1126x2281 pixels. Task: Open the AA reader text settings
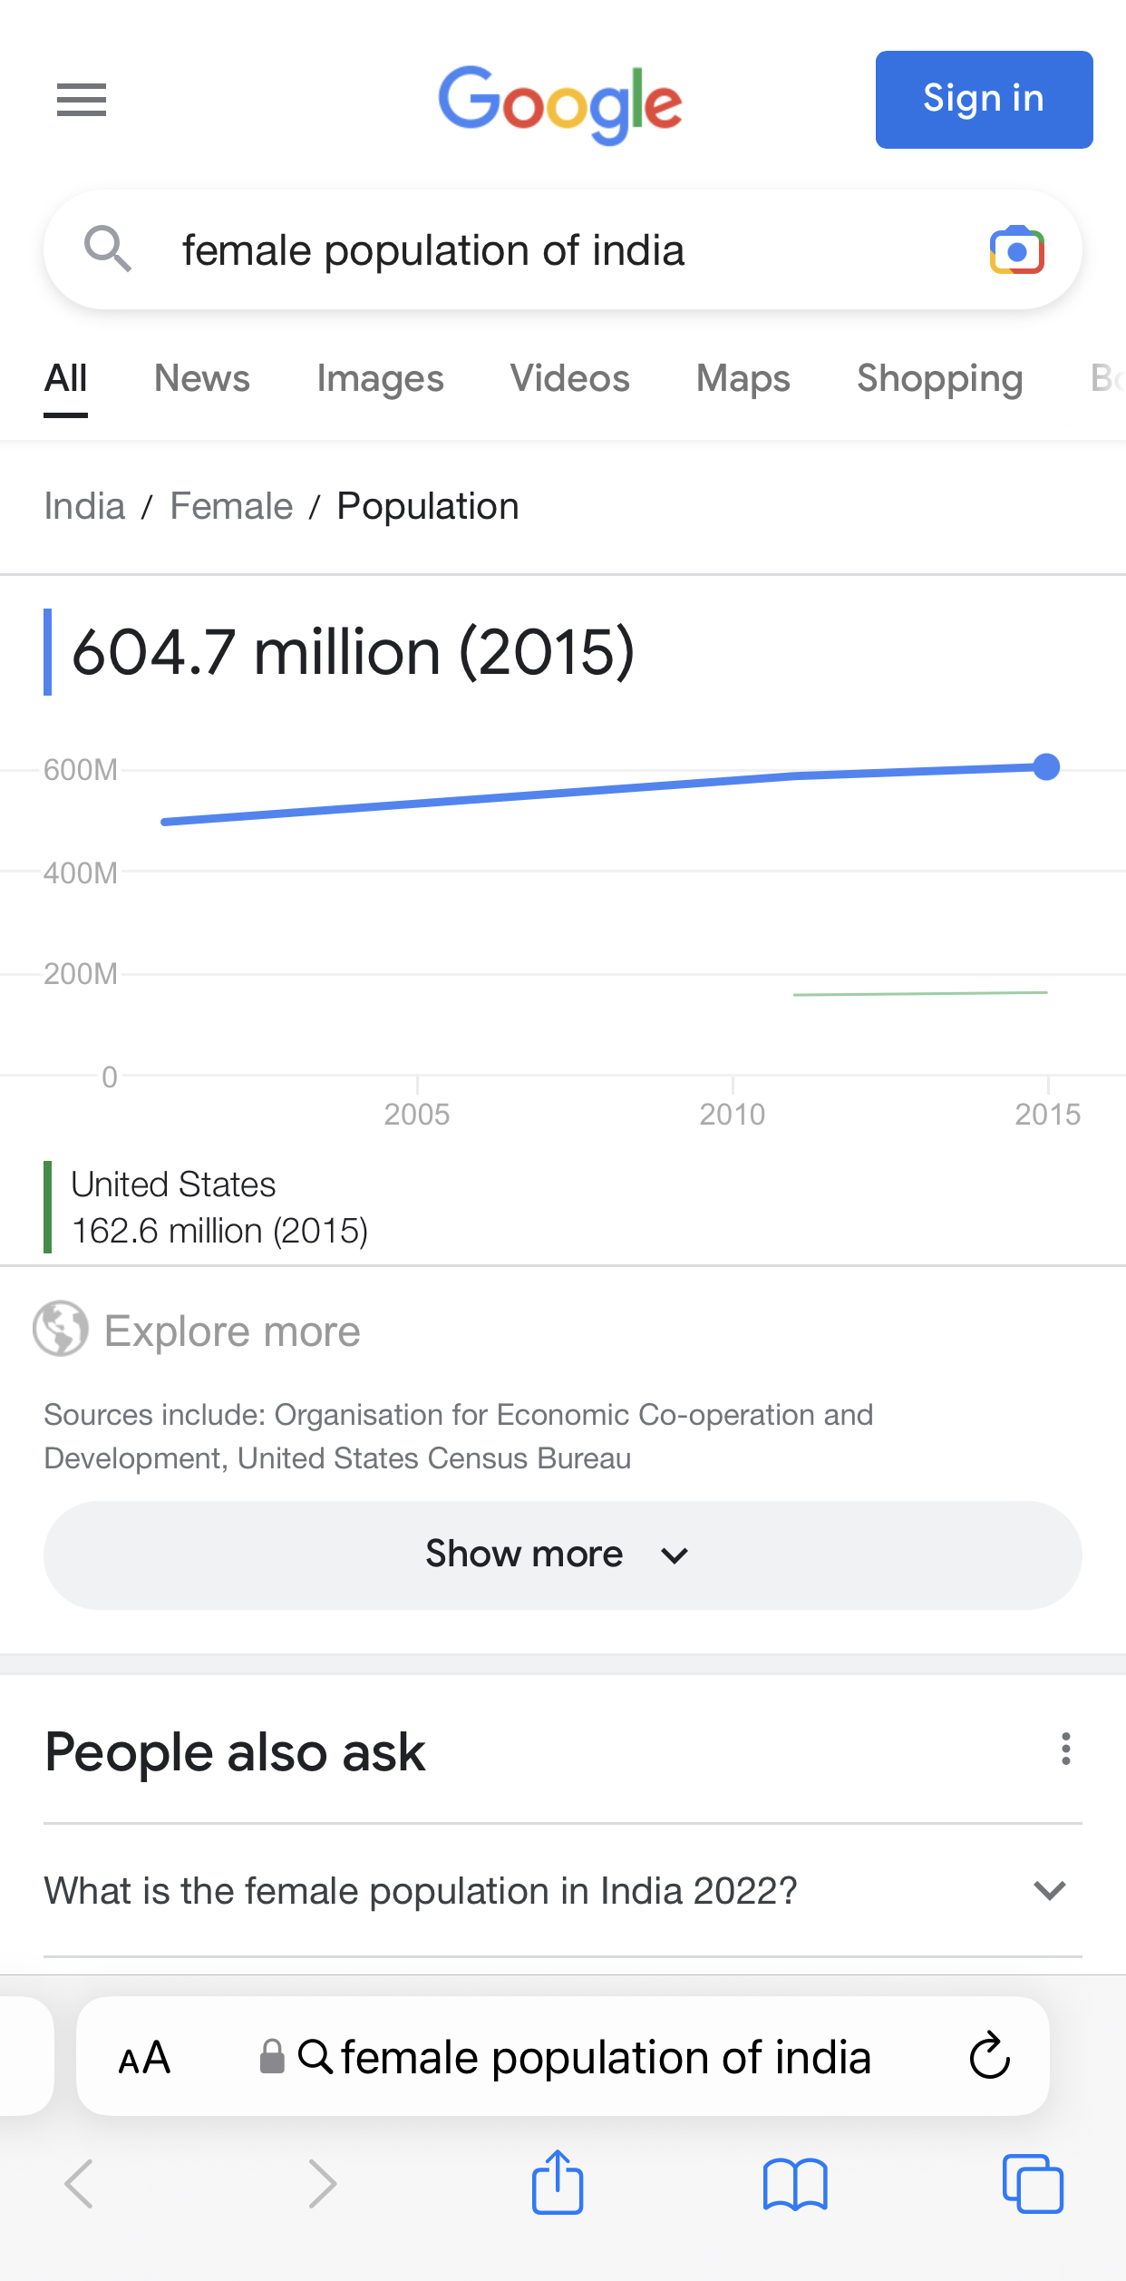pyautogui.click(x=144, y=2057)
